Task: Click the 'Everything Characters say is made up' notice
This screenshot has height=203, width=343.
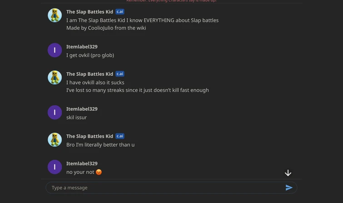Action: [x=171, y=1]
